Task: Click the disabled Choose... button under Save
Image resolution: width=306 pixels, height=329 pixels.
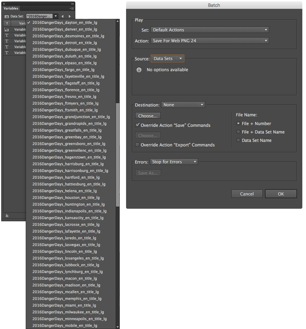Action: click(x=148, y=135)
